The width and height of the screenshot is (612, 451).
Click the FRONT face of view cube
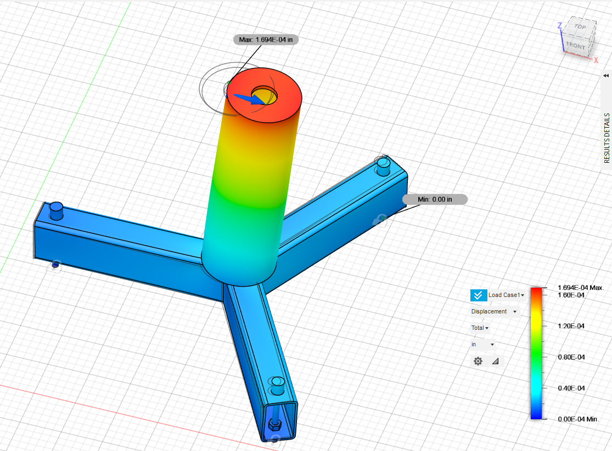576,45
